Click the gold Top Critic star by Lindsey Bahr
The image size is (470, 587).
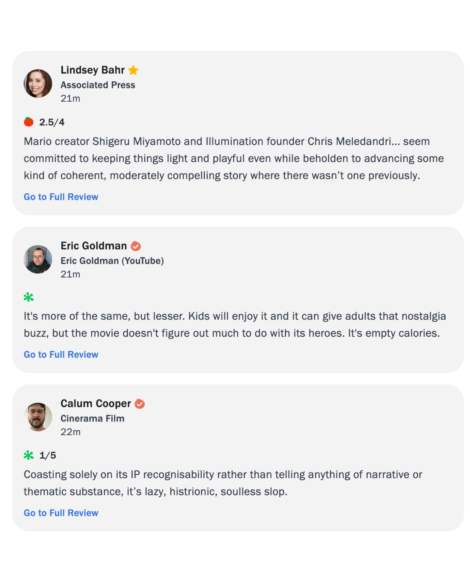133,70
